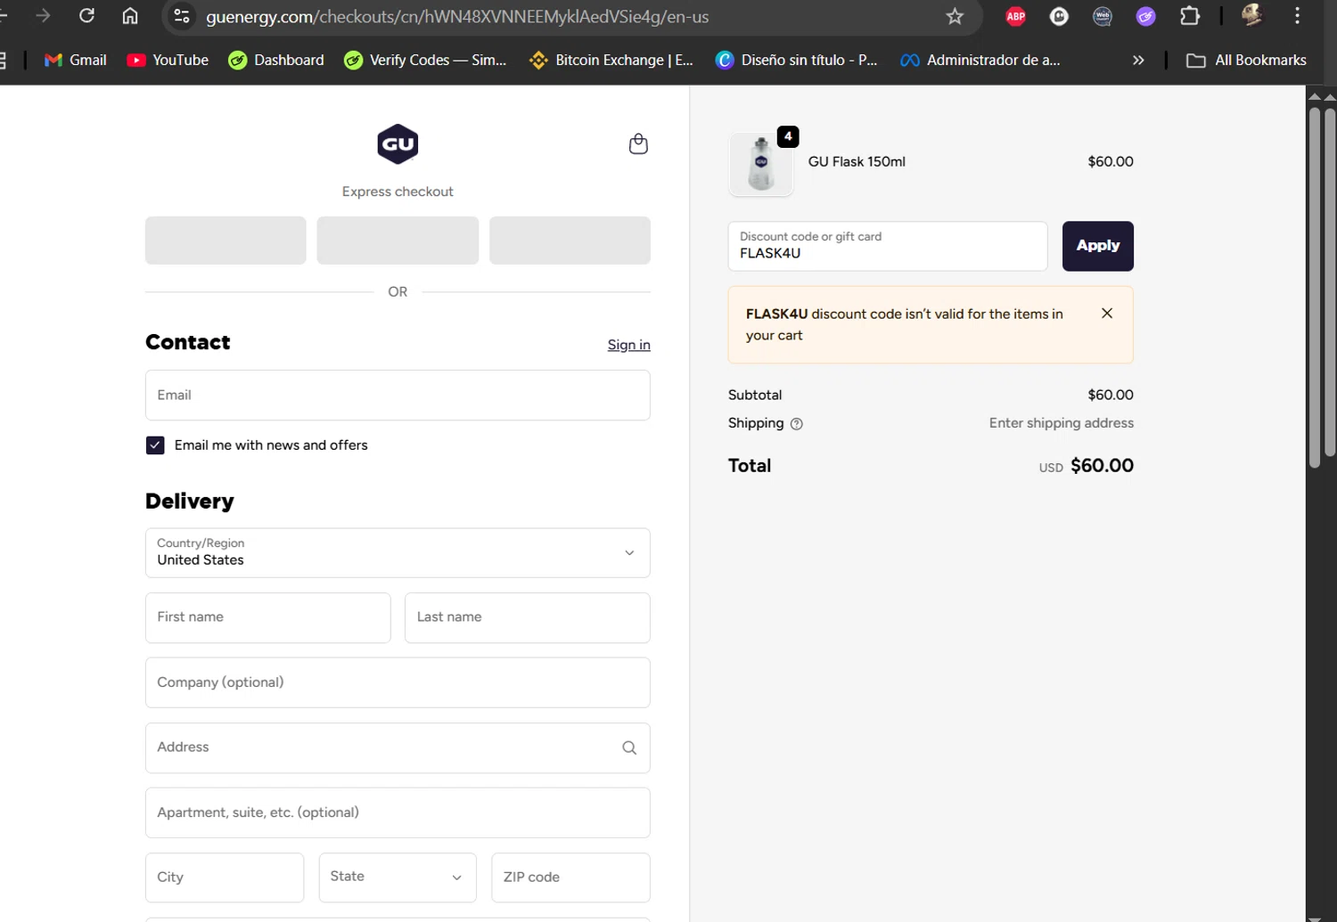Open the shopping bag cart icon

(638, 143)
